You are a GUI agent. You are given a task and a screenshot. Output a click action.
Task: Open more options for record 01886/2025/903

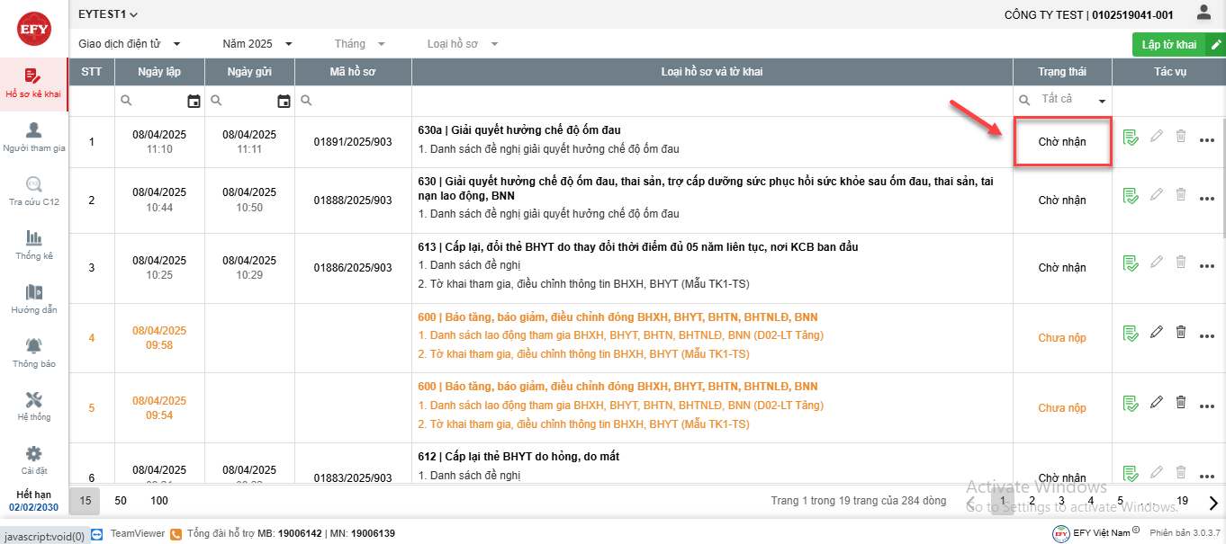(1207, 266)
